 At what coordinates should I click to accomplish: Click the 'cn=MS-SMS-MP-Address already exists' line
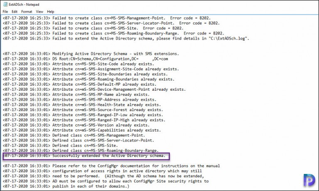click(x=80, y=100)
